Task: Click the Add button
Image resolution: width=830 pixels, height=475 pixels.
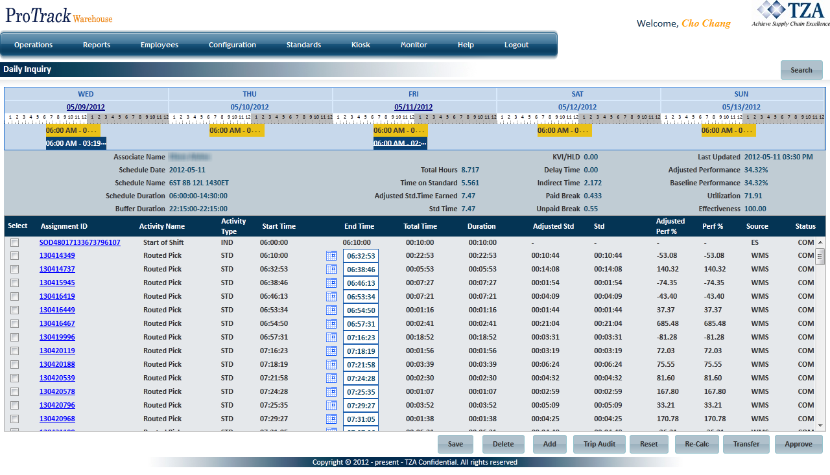Action: [549, 444]
